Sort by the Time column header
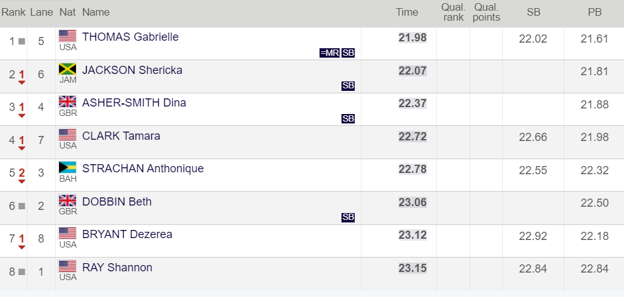The image size is (624, 297). click(407, 13)
